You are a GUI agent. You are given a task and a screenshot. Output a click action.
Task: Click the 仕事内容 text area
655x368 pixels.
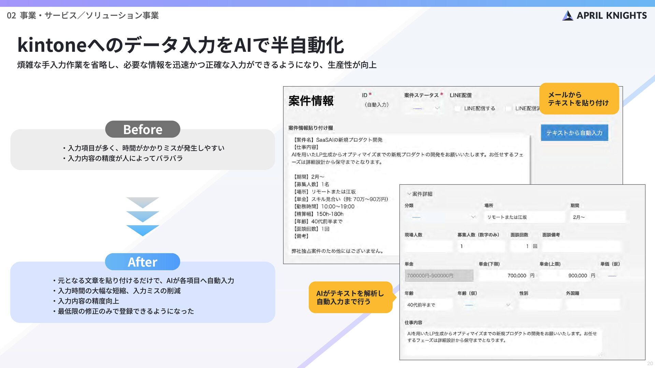tap(504, 342)
